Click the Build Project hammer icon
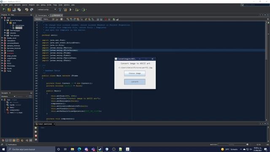 [x=60, y=10]
